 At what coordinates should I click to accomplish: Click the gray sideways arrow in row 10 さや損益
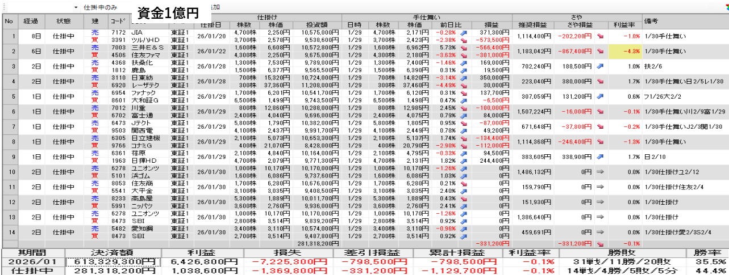pyautogui.click(x=601, y=171)
